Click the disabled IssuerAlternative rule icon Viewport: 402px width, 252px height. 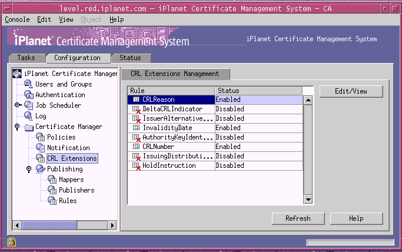click(x=137, y=119)
